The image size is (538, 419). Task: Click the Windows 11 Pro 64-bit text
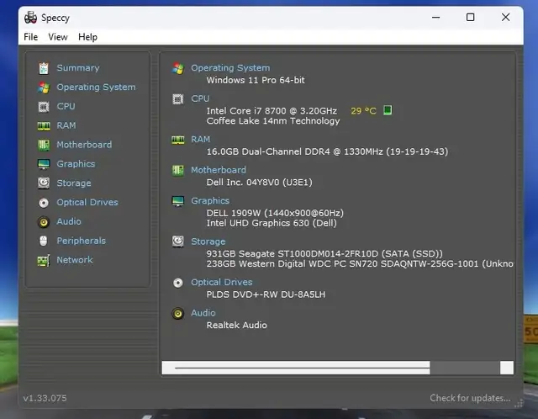(256, 80)
